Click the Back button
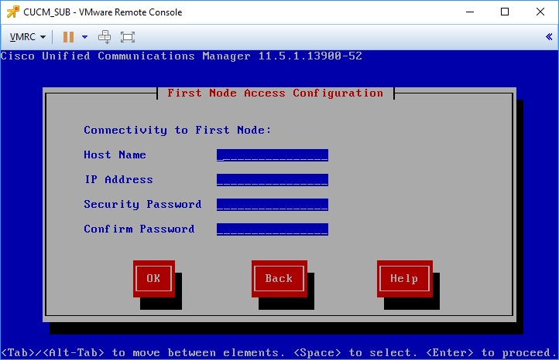The width and height of the screenshot is (559, 360). click(279, 279)
